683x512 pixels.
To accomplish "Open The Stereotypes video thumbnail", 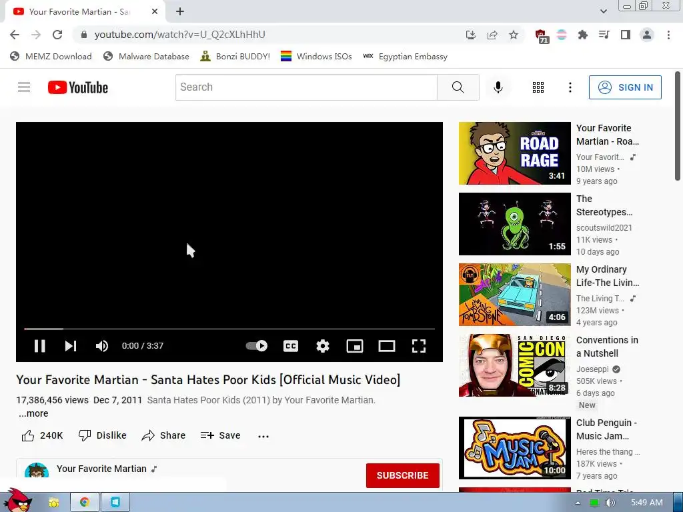I will click(x=514, y=224).
